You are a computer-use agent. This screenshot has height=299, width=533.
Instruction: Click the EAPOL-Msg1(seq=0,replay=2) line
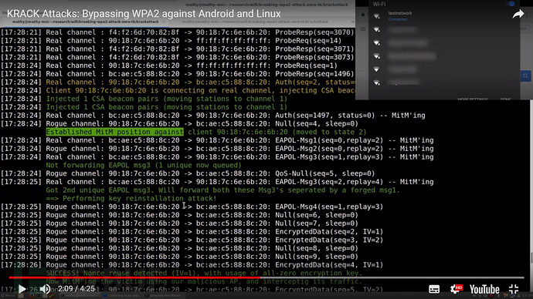[x=217, y=140]
